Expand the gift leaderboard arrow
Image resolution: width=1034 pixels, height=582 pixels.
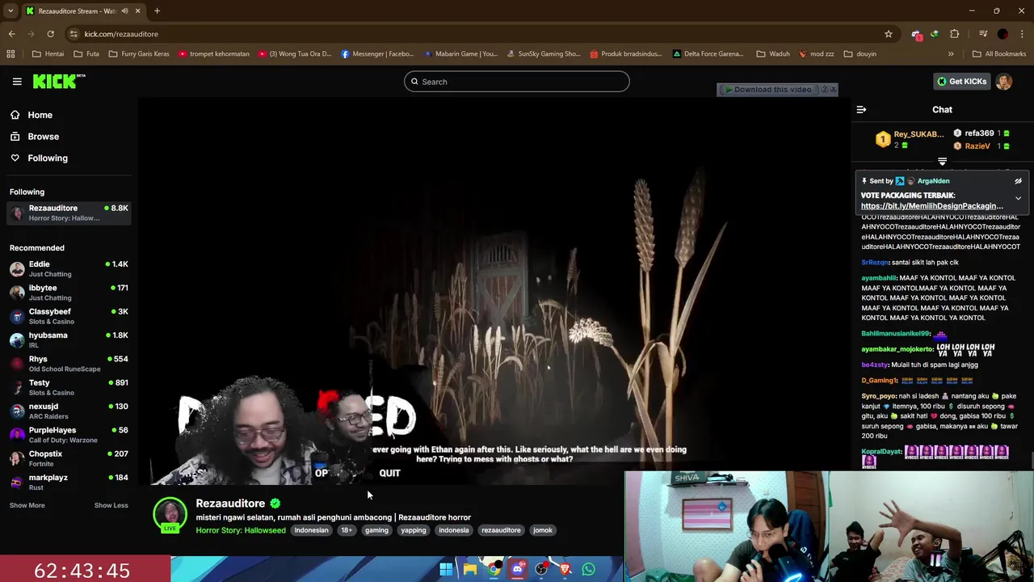coord(942,162)
